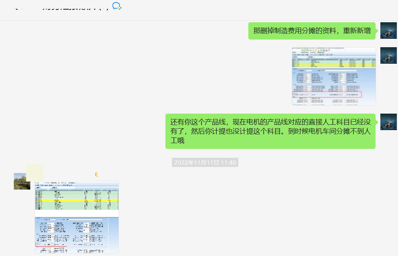Select the message "那删掉制造费用分摊的资料，重新新增"
This screenshot has width=398, height=256.
[311, 31]
